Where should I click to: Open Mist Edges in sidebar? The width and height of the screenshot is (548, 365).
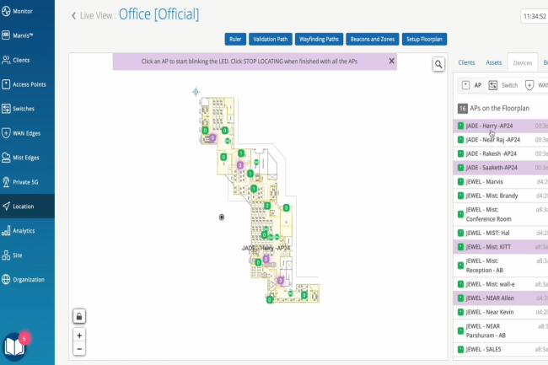pos(27,158)
